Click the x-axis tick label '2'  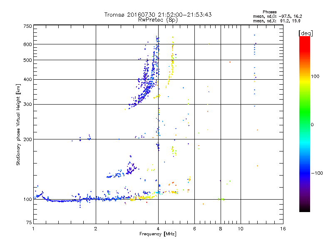(x=96, y=229)
